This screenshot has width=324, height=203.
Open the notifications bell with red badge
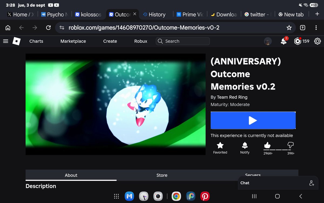[284, 41]
